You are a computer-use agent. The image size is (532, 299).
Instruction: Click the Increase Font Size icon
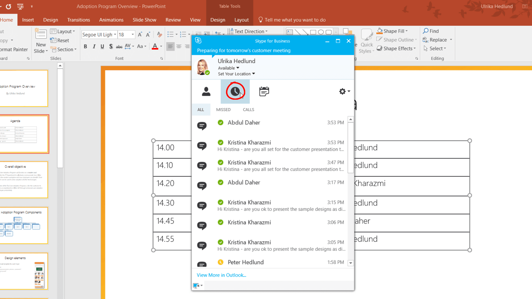[140, 35]
